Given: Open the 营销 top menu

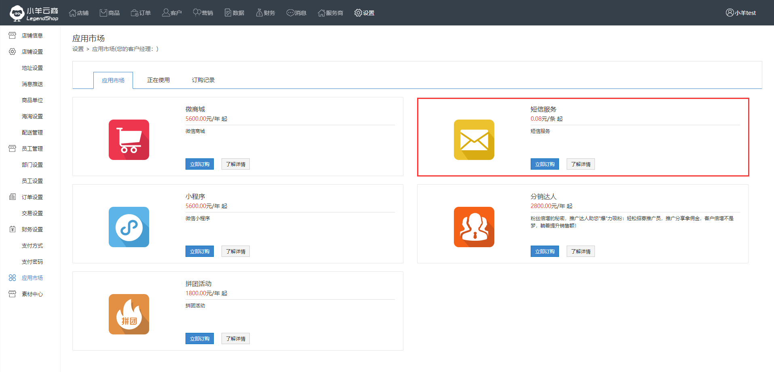Looking at the screenshot, I should pyautogui.click(x=203, y=13).
